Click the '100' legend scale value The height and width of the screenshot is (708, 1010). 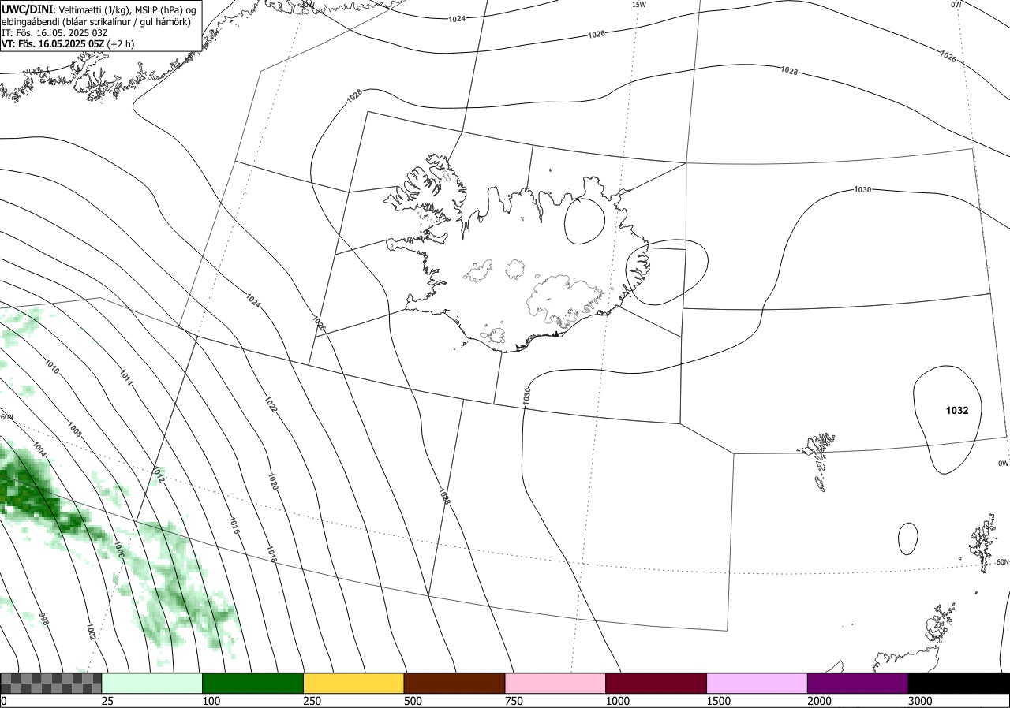coord(211,701)
